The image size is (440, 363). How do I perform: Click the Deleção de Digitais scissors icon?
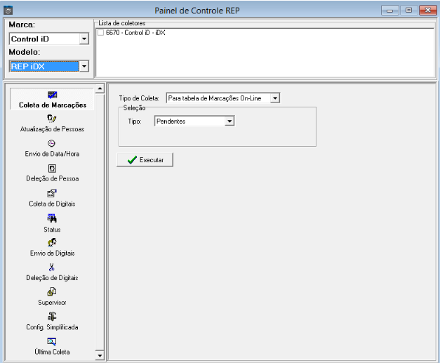tap(52, 267)
